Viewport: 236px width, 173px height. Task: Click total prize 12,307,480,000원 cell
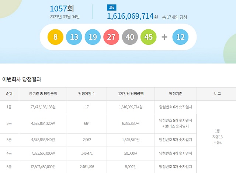[43, 167]
